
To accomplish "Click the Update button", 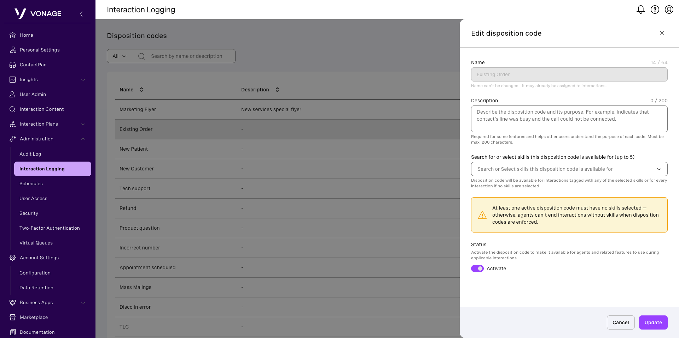I will tap(653, 322).
